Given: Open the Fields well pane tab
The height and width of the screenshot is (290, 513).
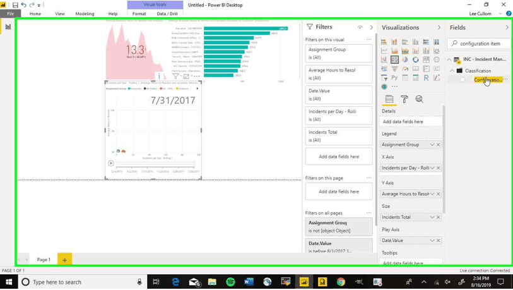Looking at the screenshot, I should (389, 99).
